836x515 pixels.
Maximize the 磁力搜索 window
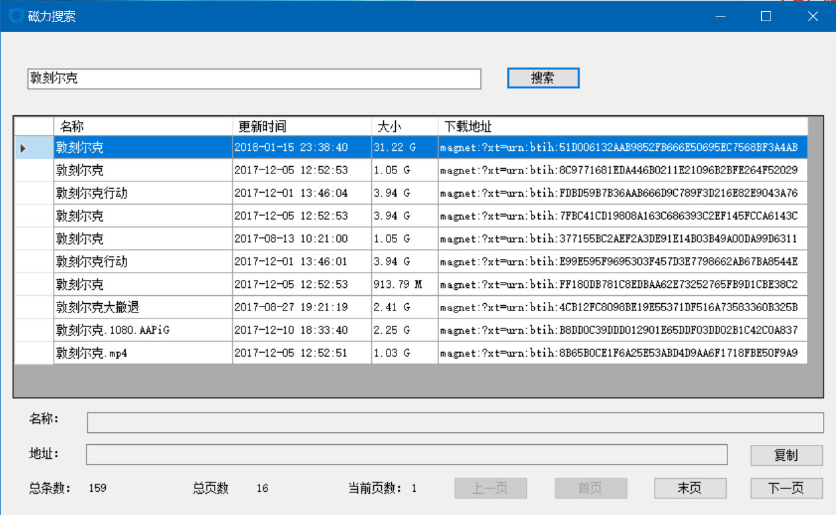coord(766,16)
